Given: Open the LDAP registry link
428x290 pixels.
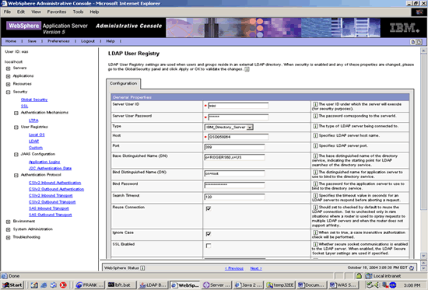Looking at the screenshot, I should coord(33,142).
